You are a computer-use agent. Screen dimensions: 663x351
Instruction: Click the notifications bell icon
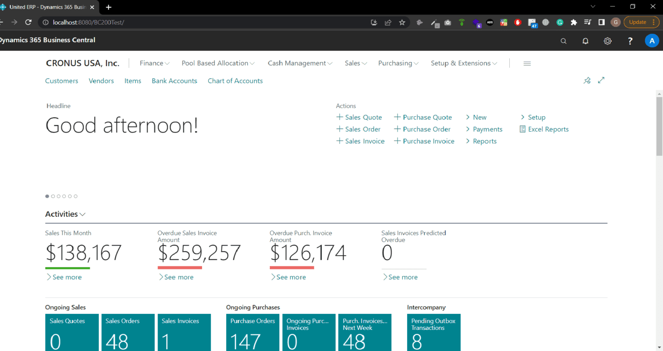pyautogui.click(x=585, y=41)
